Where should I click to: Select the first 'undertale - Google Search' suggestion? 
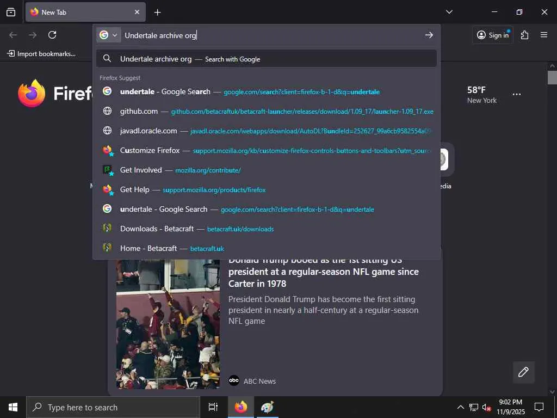coord(266,91)
